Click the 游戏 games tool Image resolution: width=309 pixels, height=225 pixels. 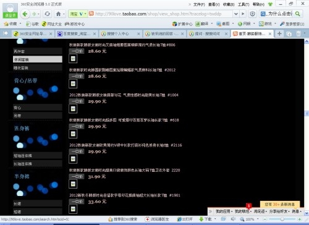[x=266, y=24]
